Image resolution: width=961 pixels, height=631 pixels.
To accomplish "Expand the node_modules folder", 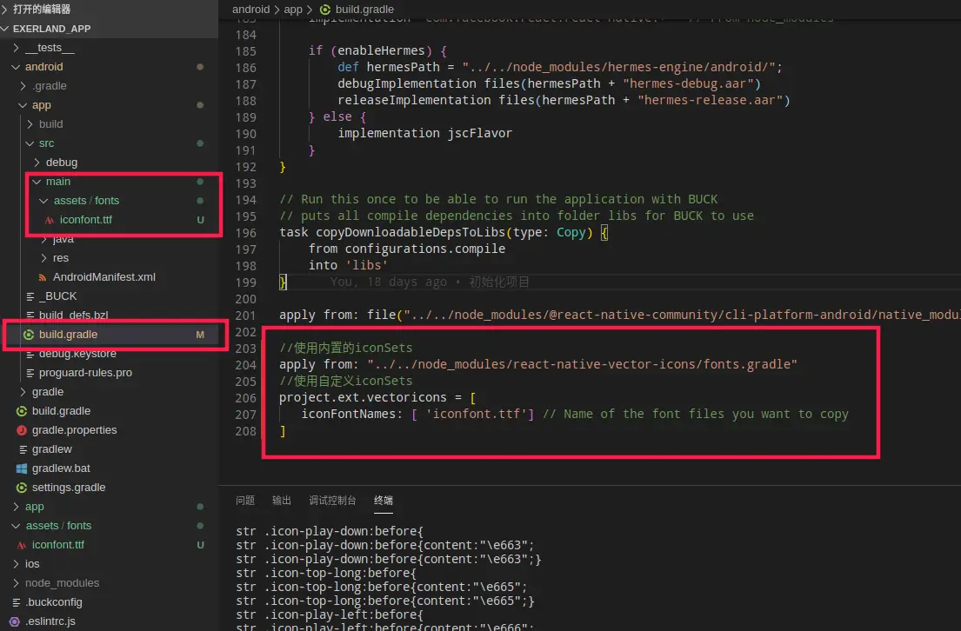I will pyautogui.click(x=62, y=582).
